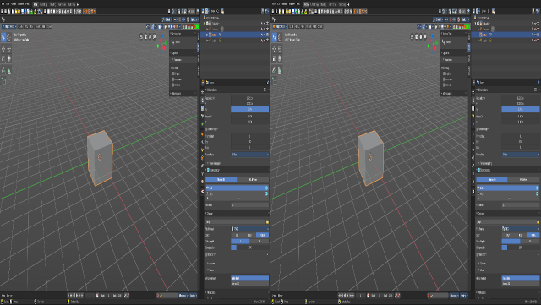Pick the Rotate tool in right Blender window

click(x=280, y=49)
